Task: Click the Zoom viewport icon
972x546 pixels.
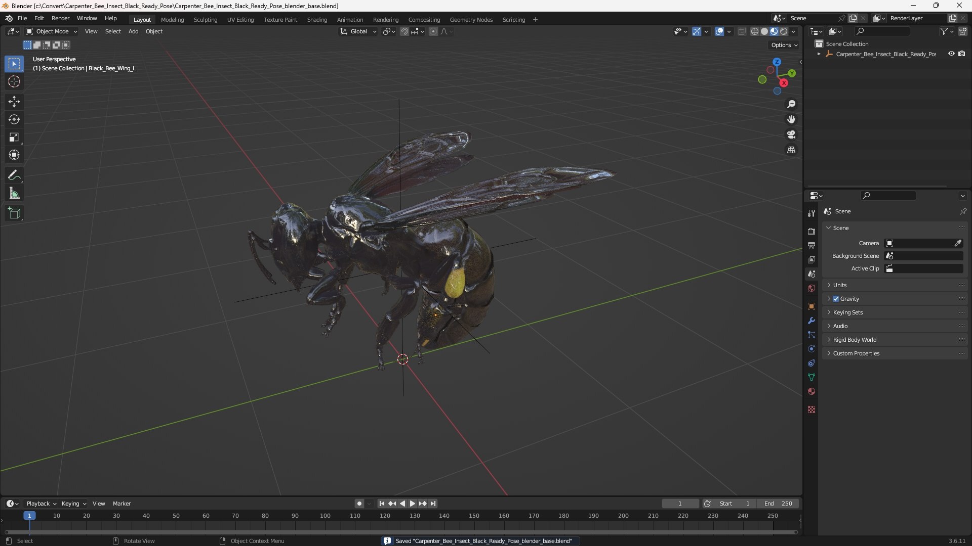Action: (791, 104)
